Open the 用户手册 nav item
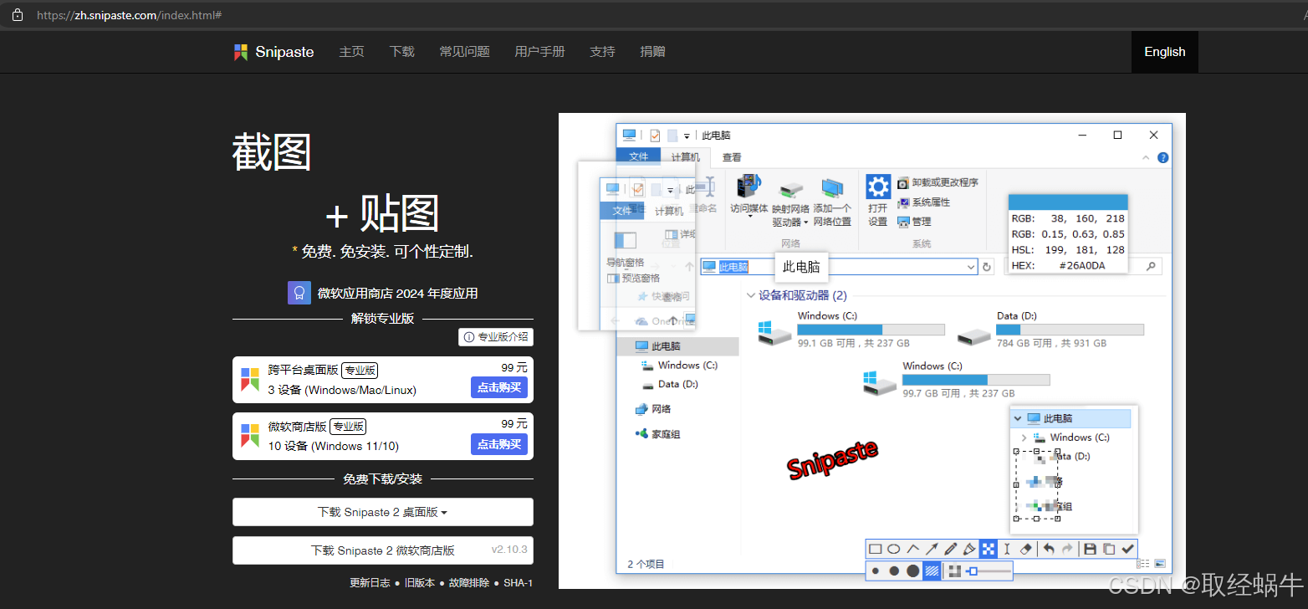 coord(539,52)
